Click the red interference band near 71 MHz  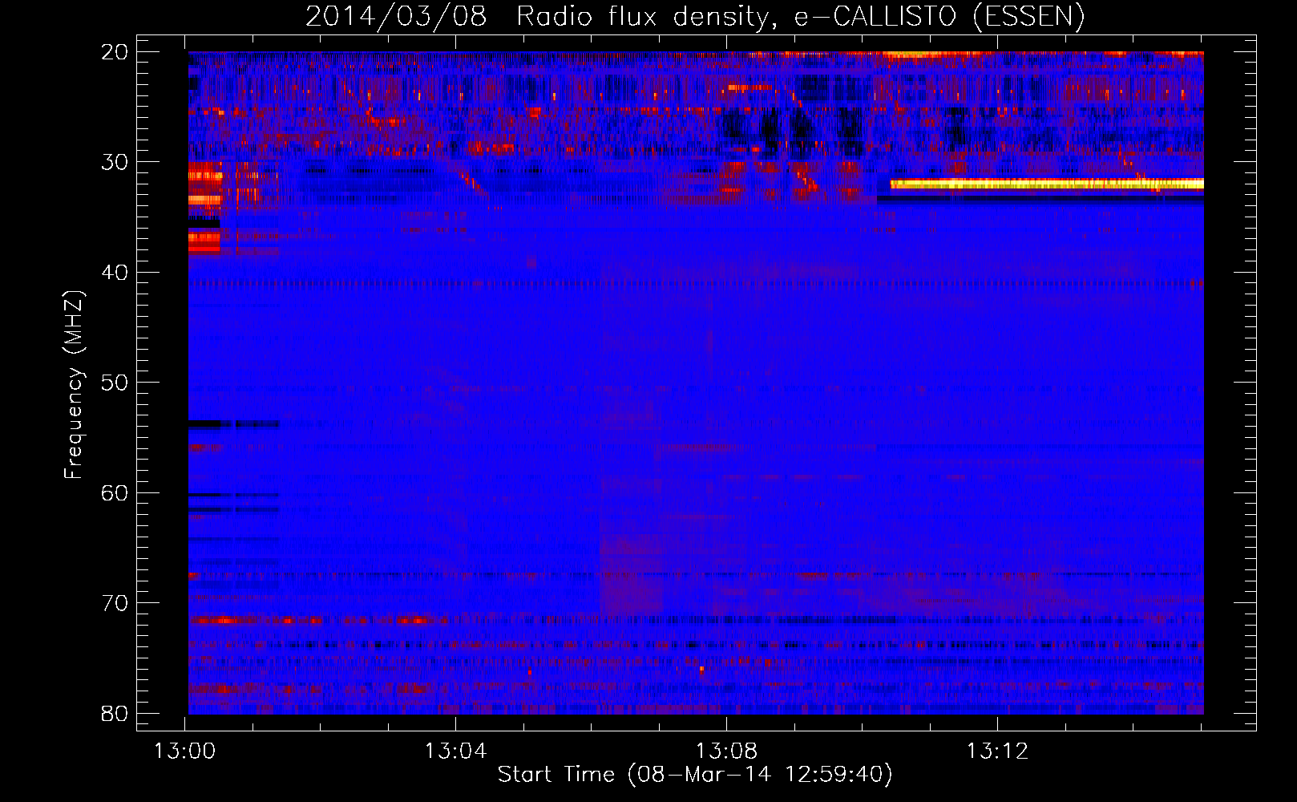[317, 620]
